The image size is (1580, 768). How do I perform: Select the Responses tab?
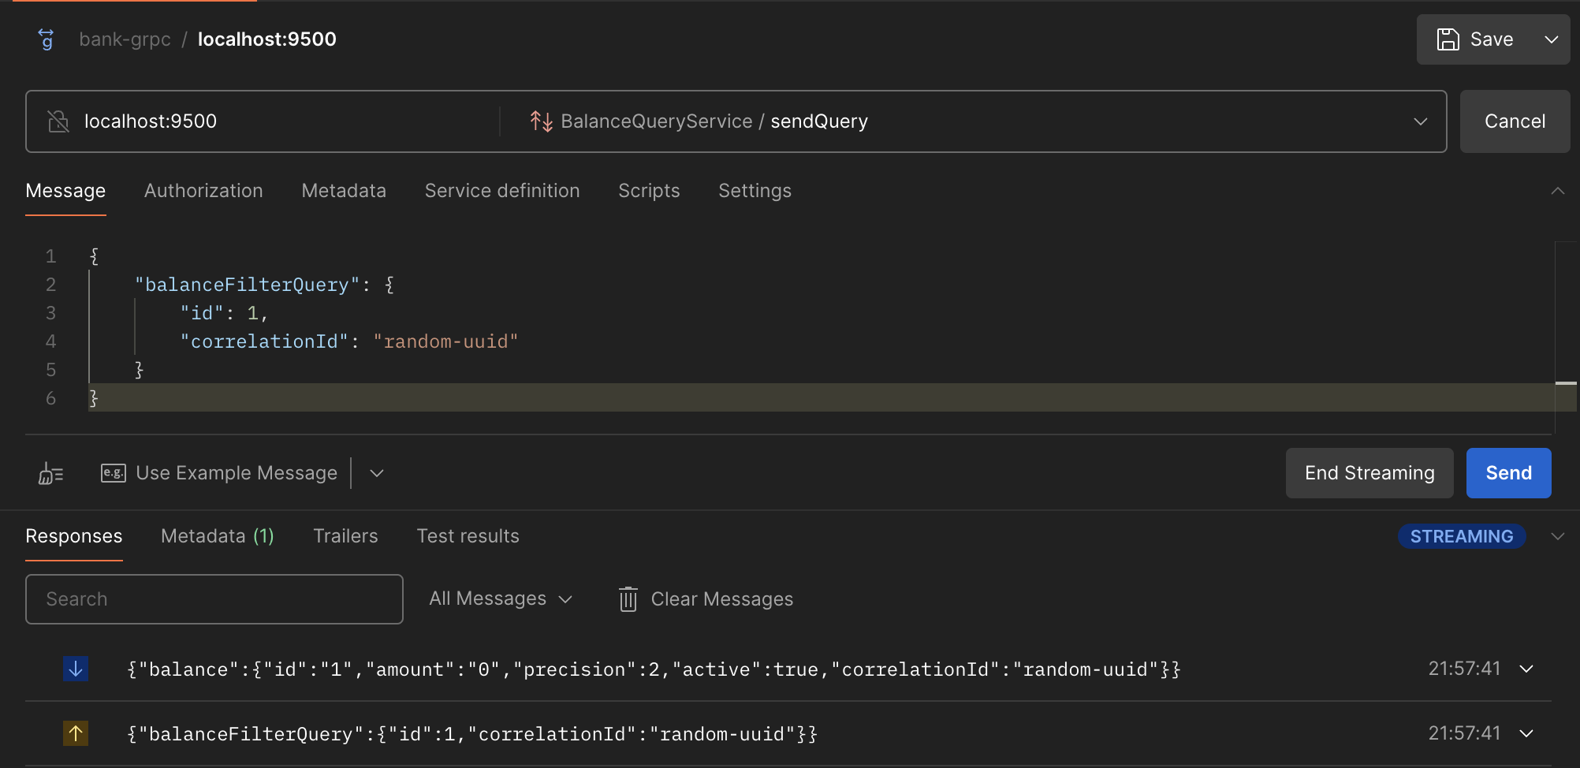click(74, 536)
